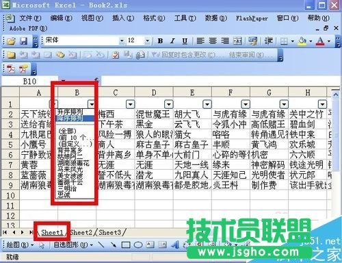Toggle Bold formatting button
The image size is (342, 263).
click(160, 41)
